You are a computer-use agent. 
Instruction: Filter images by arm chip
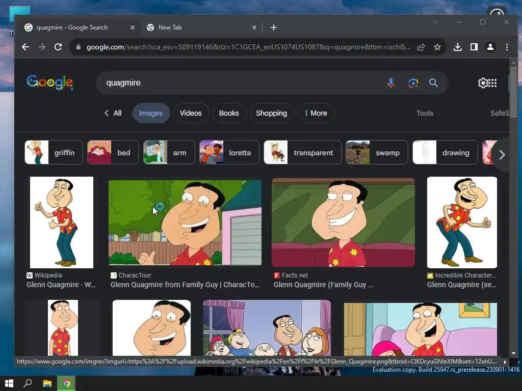point(169,152)
